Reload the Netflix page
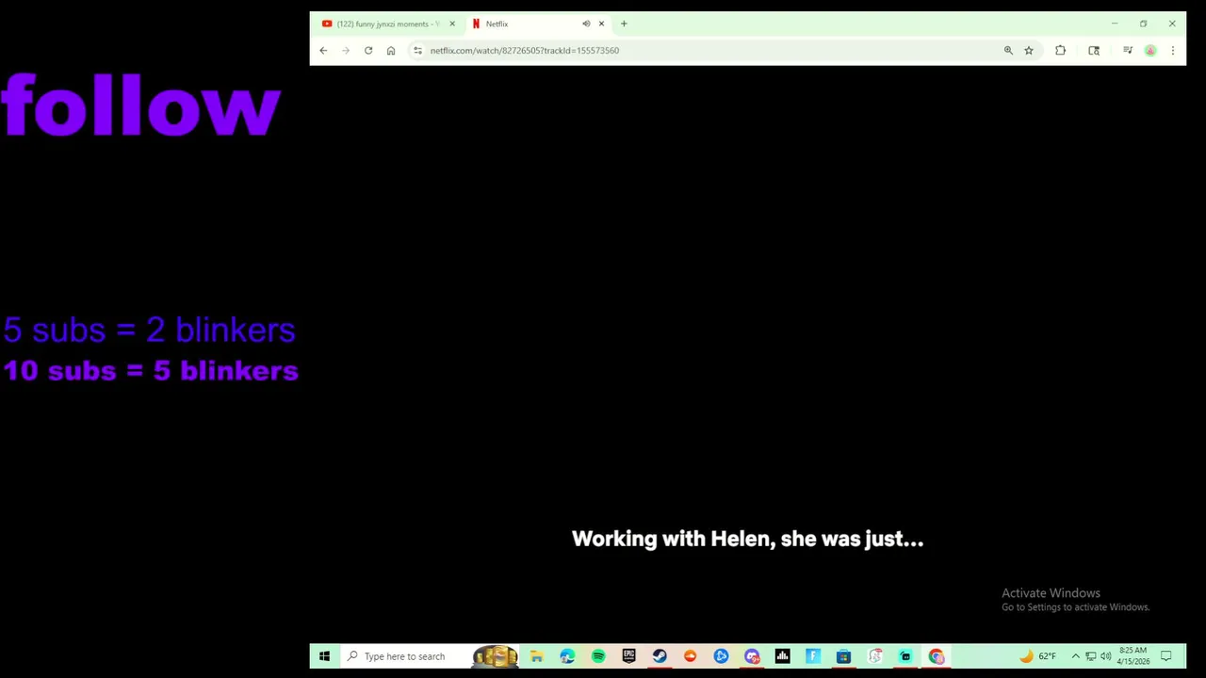The height and width of the screenshot is (678, 1206). click(x=368, y=51)
